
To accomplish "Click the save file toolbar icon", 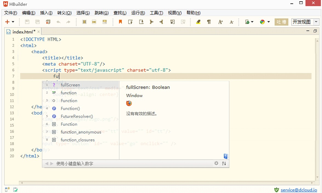I will pos(27,22).
